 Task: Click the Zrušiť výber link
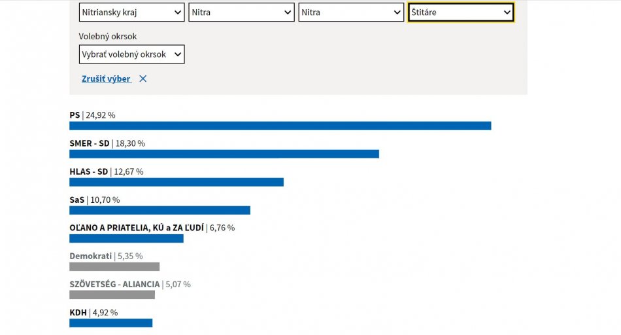pyautogui.click(x=106, y=79)
